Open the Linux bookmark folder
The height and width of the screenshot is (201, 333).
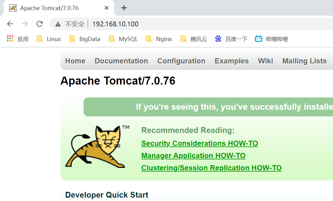(49, 39)
